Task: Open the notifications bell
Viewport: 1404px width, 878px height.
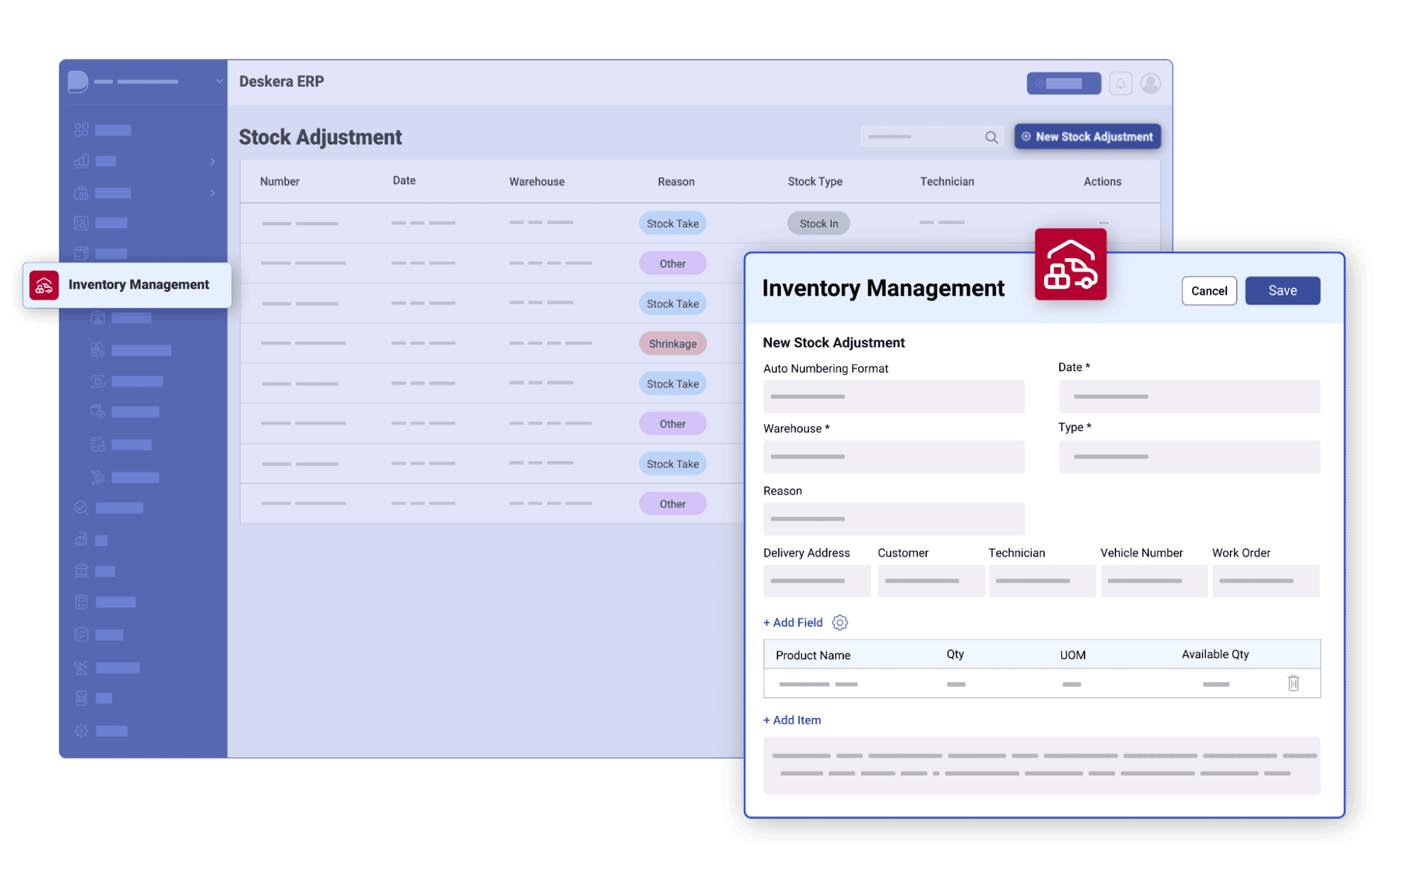Action: pyautogui.click(x=1120, y=84)
